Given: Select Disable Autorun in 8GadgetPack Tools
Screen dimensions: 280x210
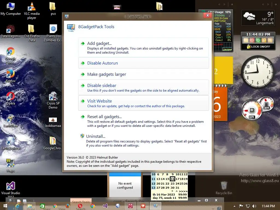Looking at the screenshot, I should tap(143, 63).
